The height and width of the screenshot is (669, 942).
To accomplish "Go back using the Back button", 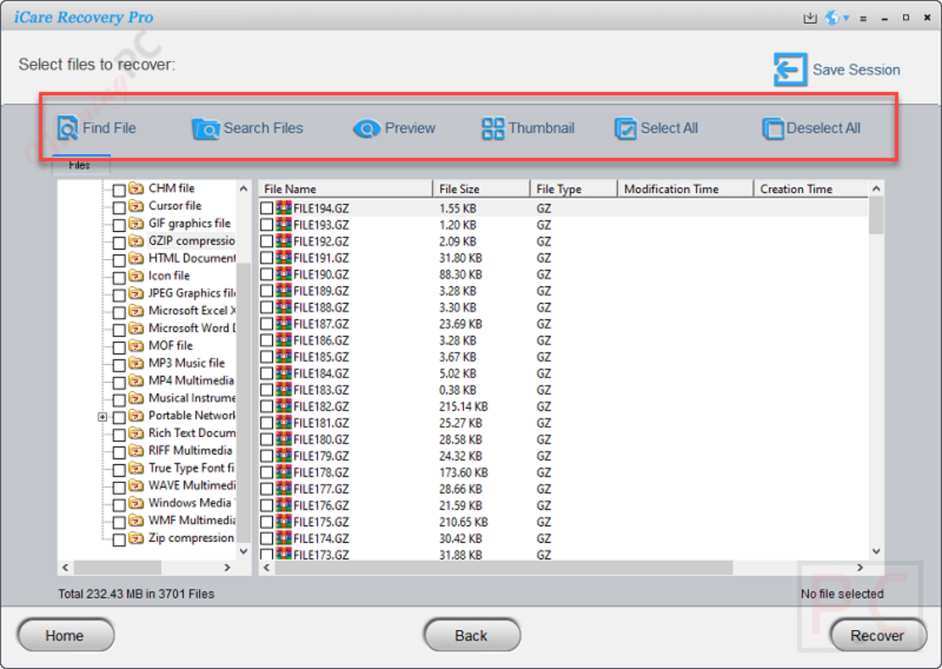I will point(471,635).
